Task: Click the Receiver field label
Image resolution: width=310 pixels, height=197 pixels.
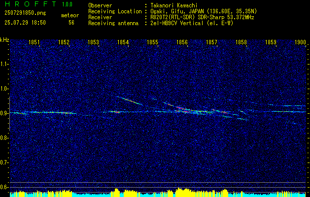Action: (x=100, y=17)
